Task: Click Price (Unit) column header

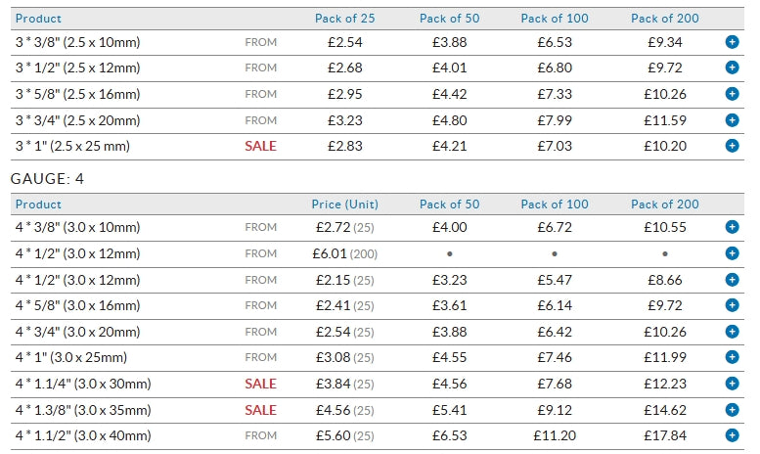Action: 345,204
